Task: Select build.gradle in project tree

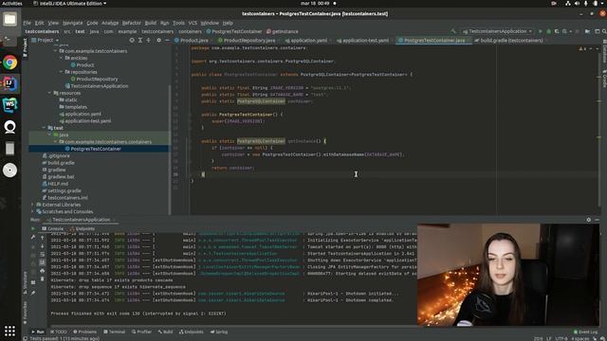Action: pos(61,163)
